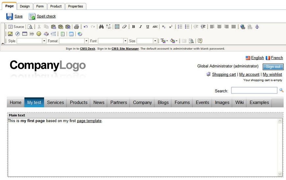Expand the Font dropdown list
The width and height of the screenshot is (286, 180).
[x=112, y=41]
